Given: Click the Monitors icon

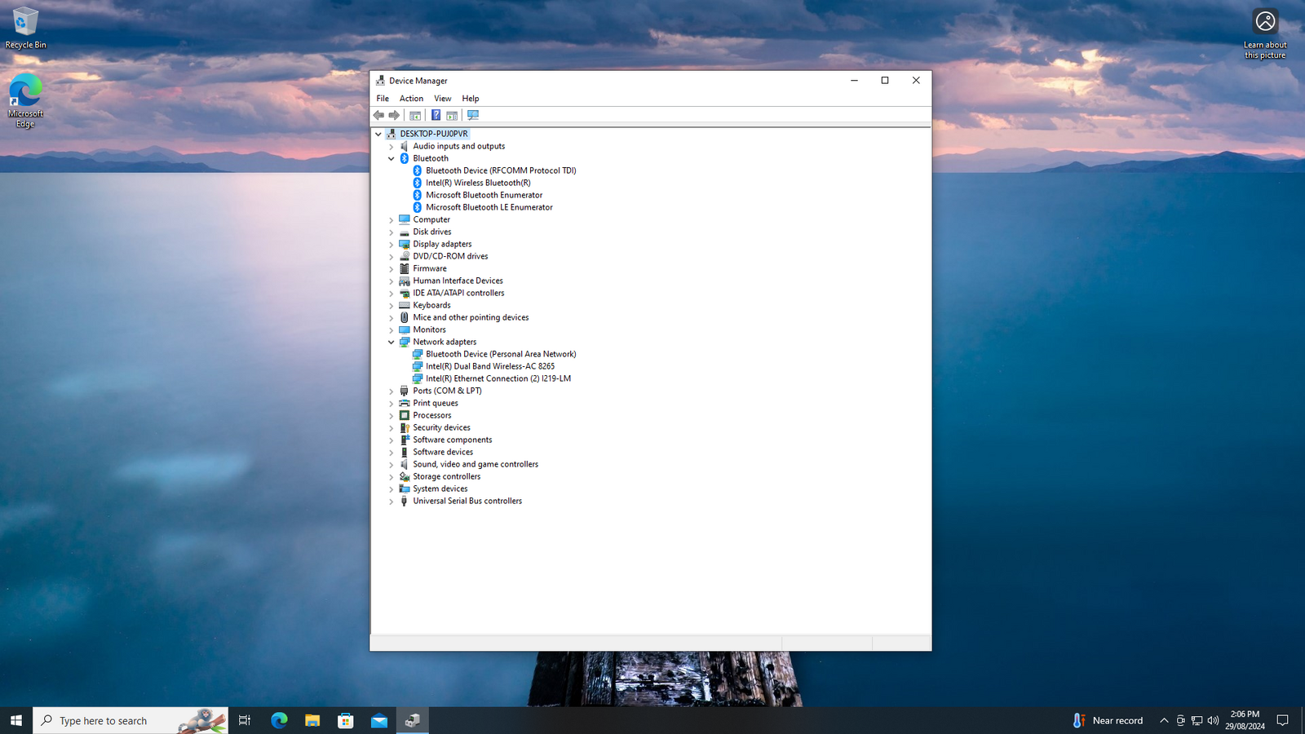Looking at the screenshot, I should [x=405, y=329].
